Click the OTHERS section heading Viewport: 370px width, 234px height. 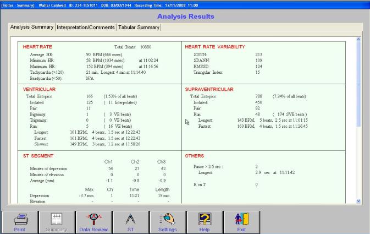tap(195, 156)
